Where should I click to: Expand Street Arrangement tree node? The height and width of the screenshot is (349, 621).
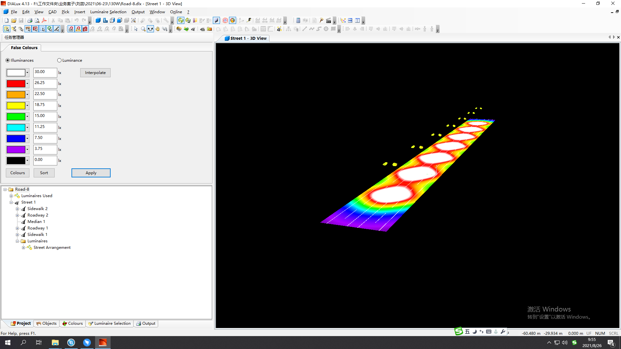(23, 248)
